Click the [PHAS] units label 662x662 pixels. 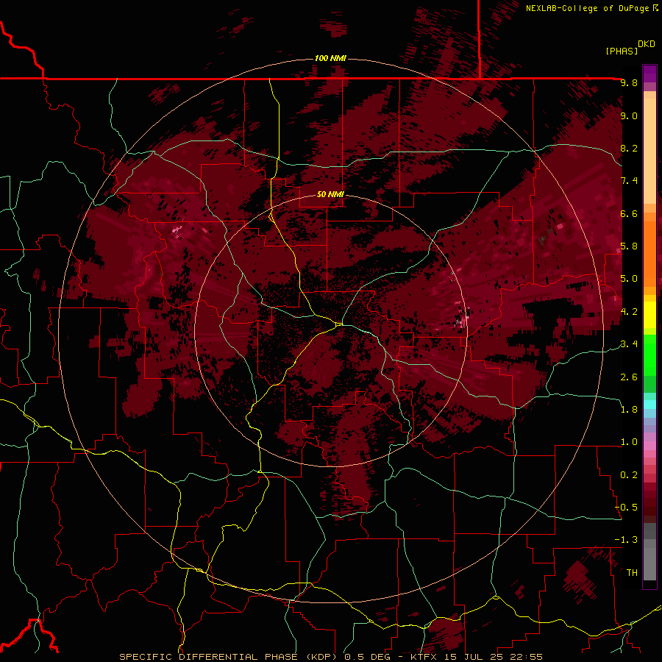tap(622, 51)
